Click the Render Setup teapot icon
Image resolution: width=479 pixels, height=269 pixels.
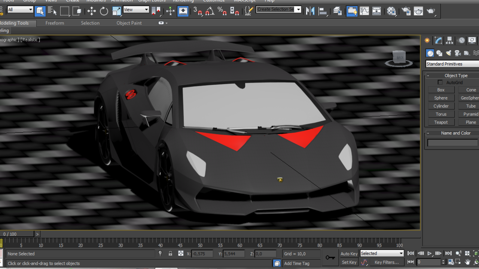[406, 11]
